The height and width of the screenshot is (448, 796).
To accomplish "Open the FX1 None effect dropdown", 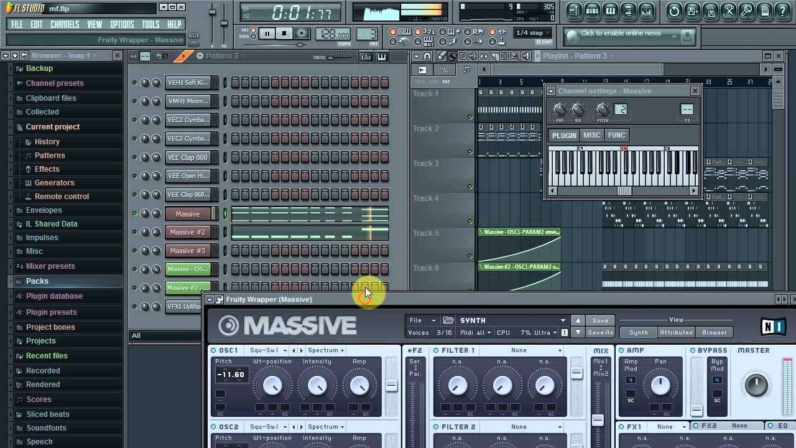I will (669, 427).
